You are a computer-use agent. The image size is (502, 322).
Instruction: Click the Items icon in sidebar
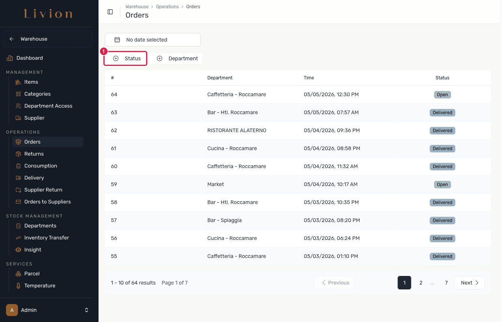[x=18, y=82]
